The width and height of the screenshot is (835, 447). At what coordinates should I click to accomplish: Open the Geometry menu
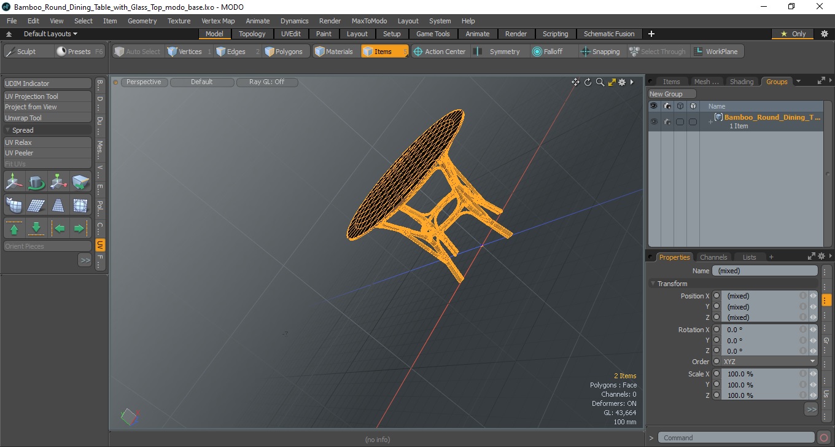142,21
